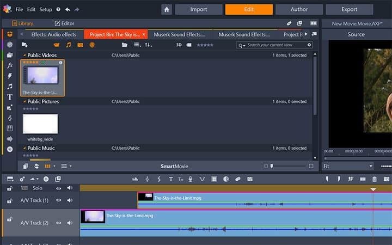Click the storyboard icon on the timeline toolbar
This screenshot has width=392, height=245.
[10, 179]
